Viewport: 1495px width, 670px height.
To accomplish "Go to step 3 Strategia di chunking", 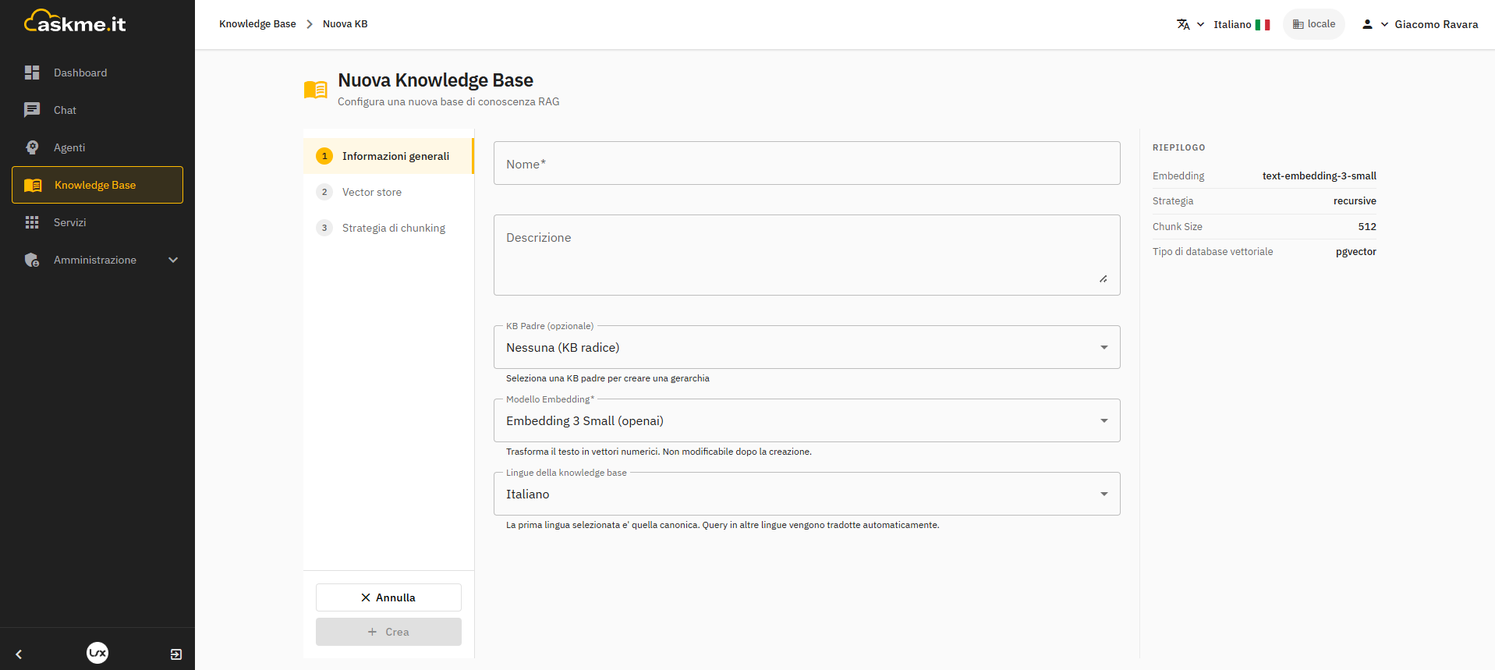I will tap(388, 228).
